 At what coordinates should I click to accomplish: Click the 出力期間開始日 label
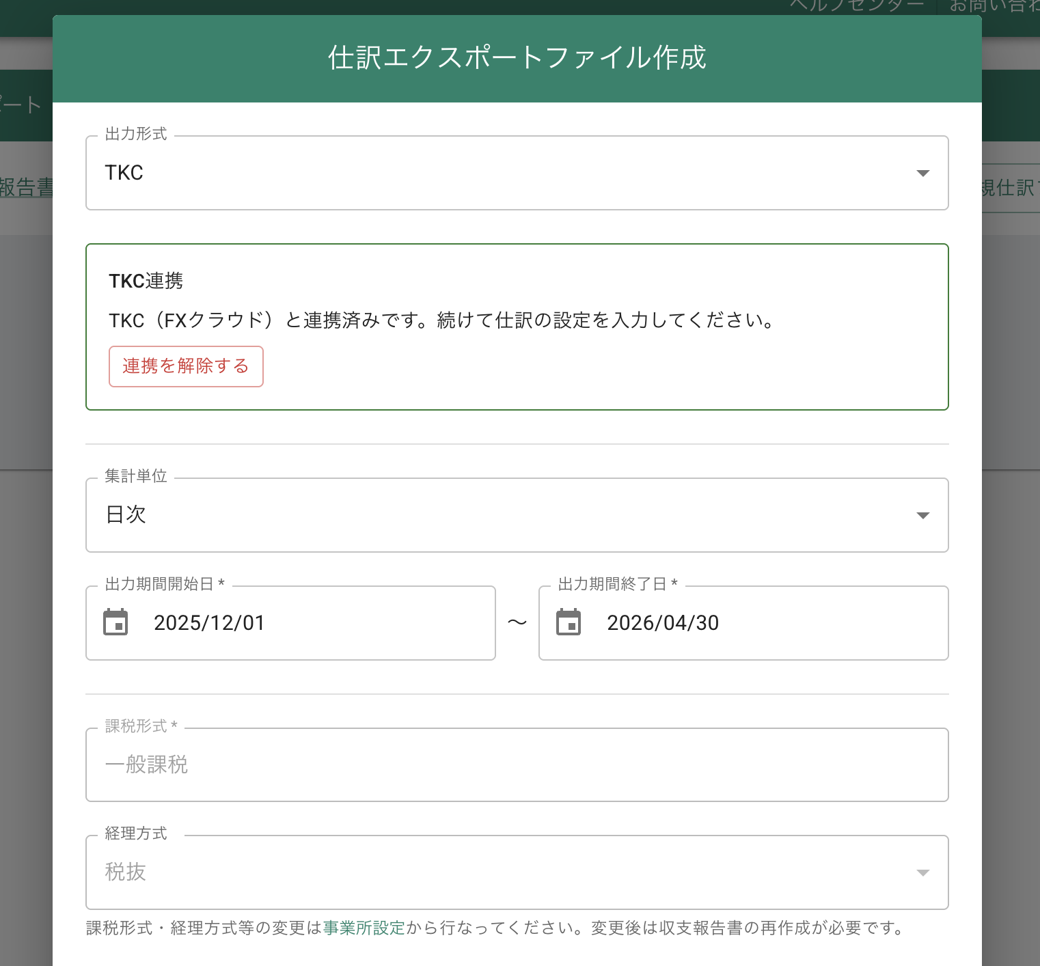[165, 584]
